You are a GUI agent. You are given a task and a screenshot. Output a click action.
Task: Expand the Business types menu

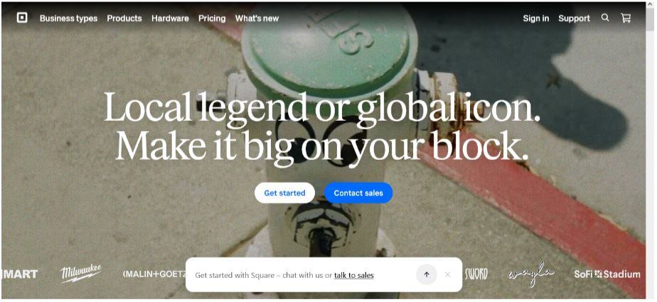[68, 18]
